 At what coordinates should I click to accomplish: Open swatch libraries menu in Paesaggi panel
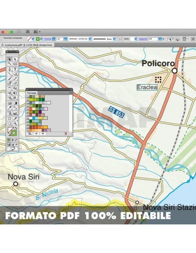coord(29,133)
